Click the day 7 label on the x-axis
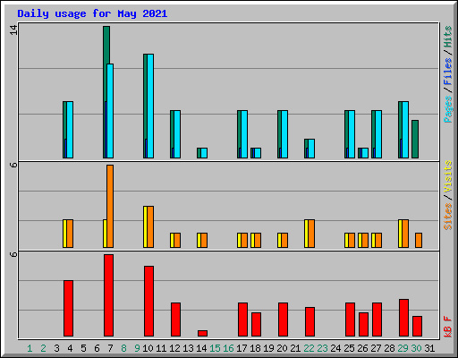 coord(110,348)
